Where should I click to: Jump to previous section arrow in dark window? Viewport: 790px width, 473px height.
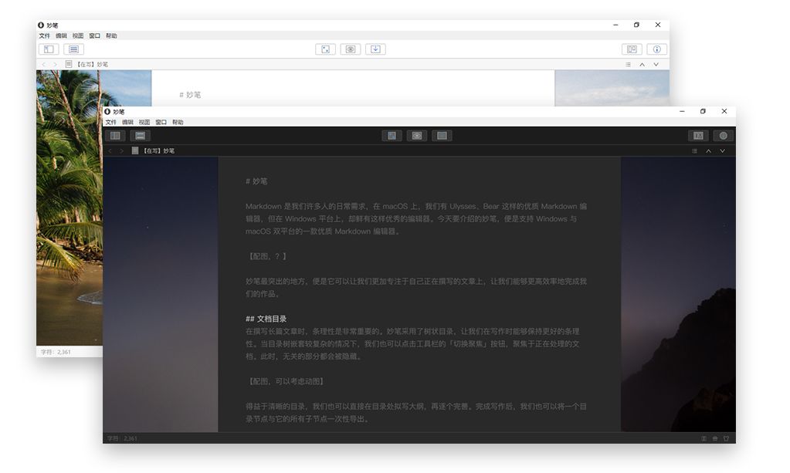[708, 151]
